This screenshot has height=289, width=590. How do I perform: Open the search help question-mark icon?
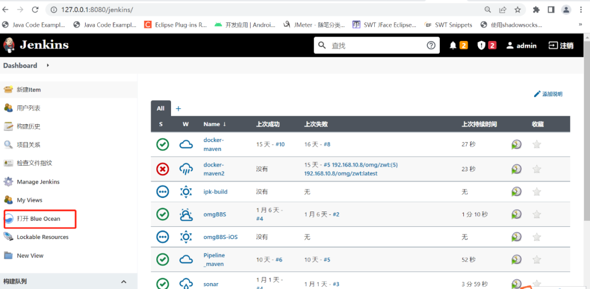pos(431,45)
